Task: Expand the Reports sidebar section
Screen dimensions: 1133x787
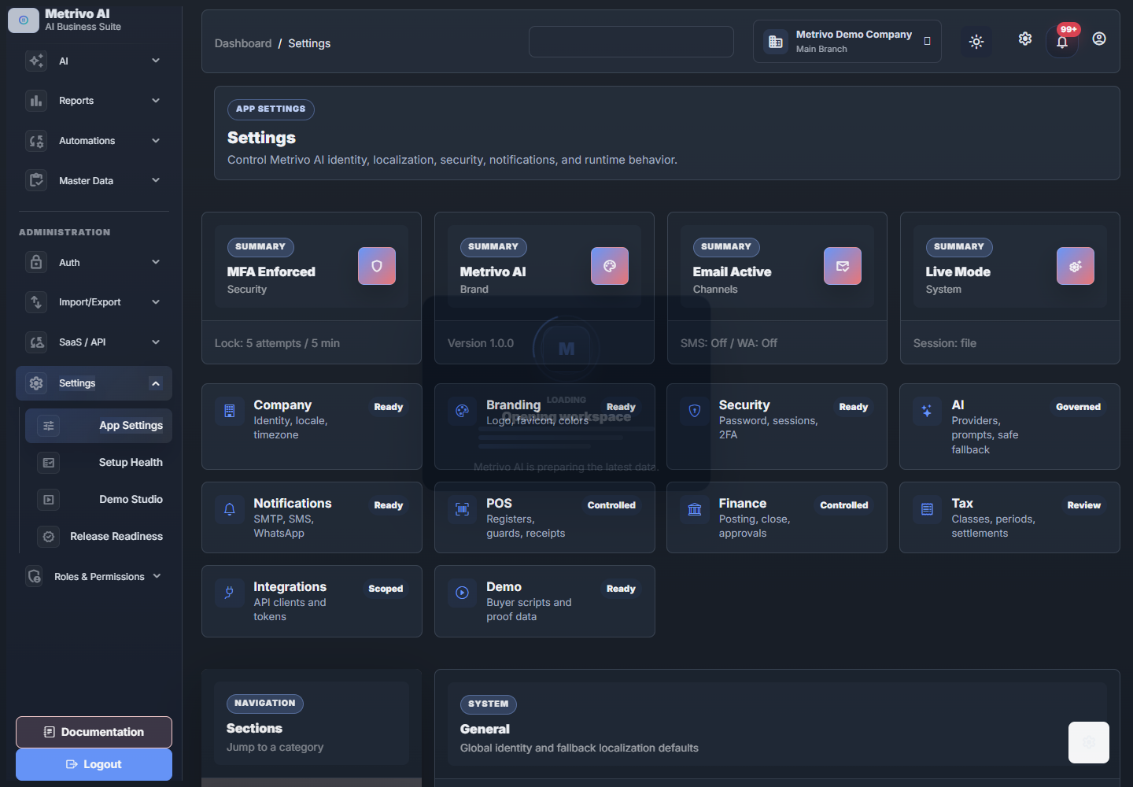Action: pyautogui.click(x=94, y=101)
